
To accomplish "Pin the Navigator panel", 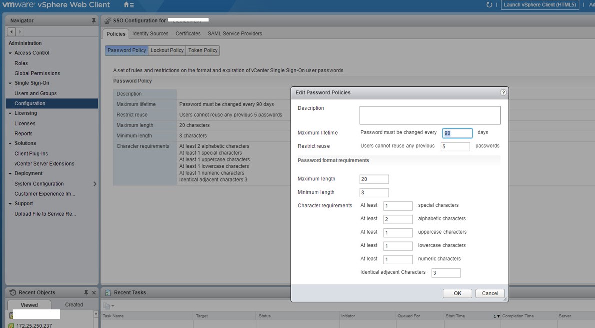I will [94, 21].
